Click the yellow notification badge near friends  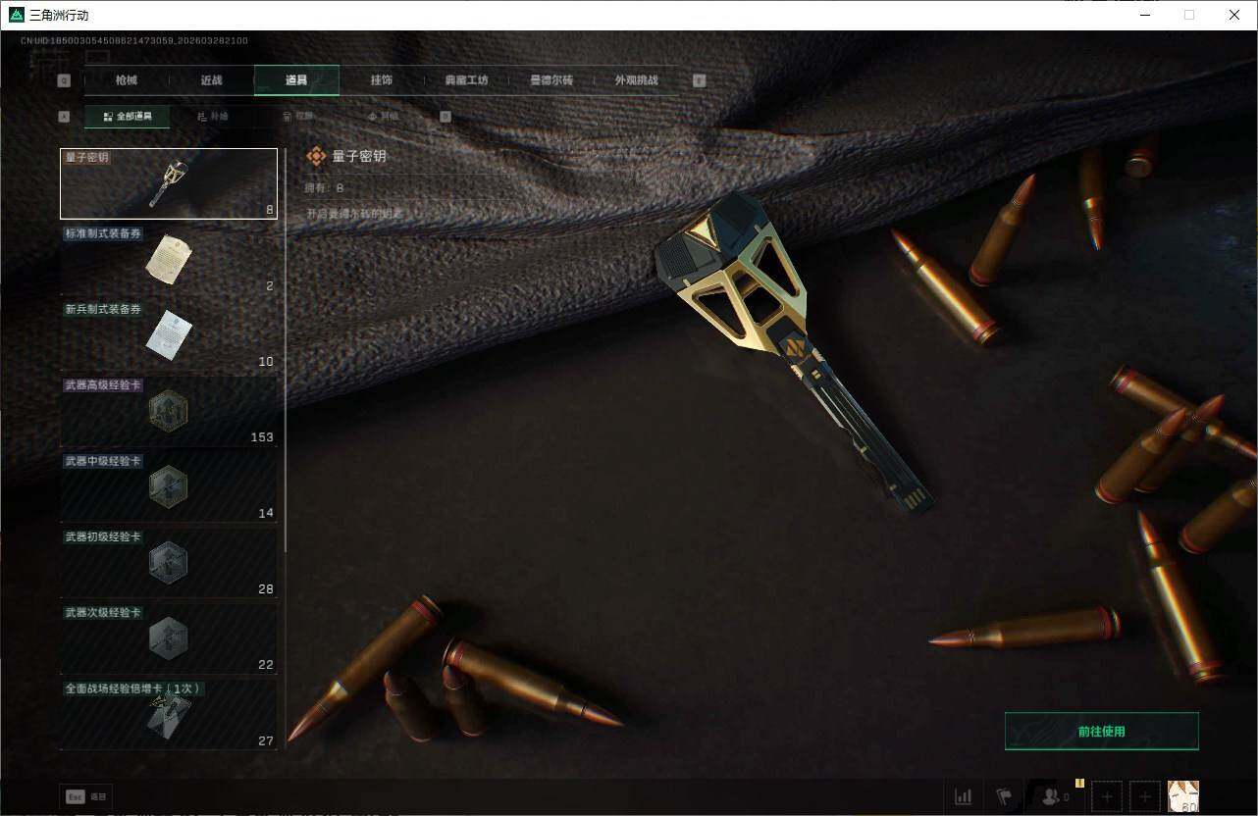point(1079,783)
